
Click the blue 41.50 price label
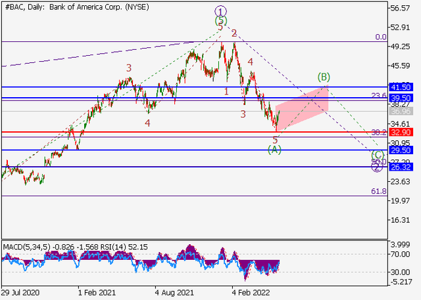[x=401, y=87]
